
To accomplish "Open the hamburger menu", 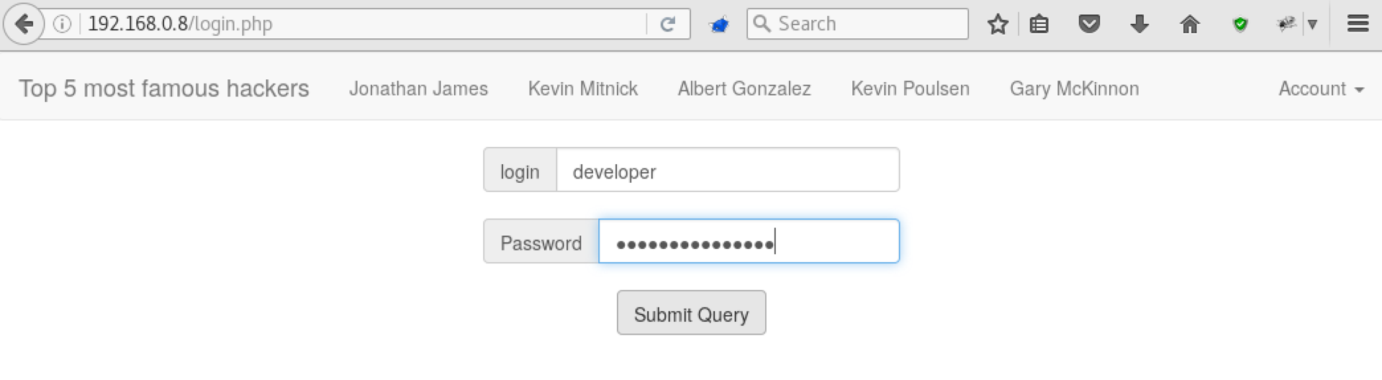I will 1358,24.
